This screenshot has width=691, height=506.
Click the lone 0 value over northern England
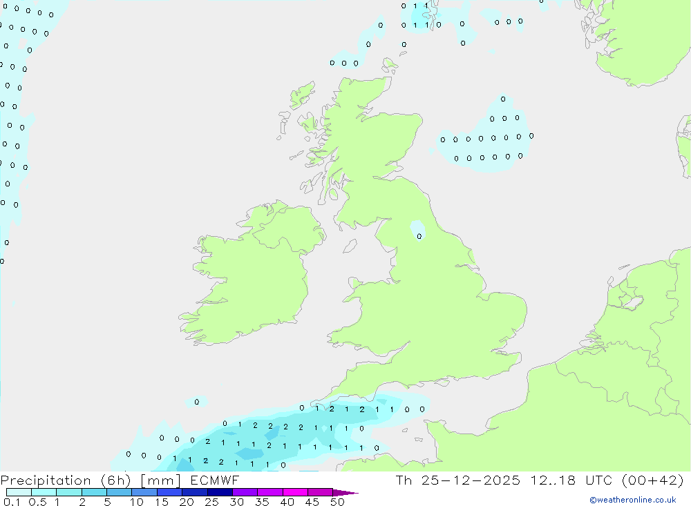(x=419, y=237)
